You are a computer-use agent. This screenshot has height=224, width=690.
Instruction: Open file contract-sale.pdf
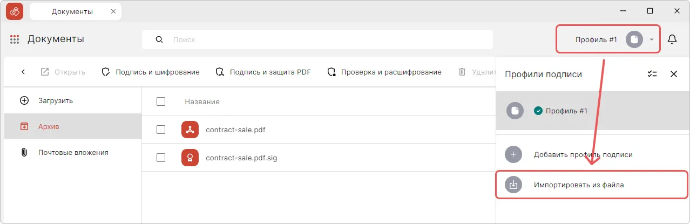tap(235, 130)
